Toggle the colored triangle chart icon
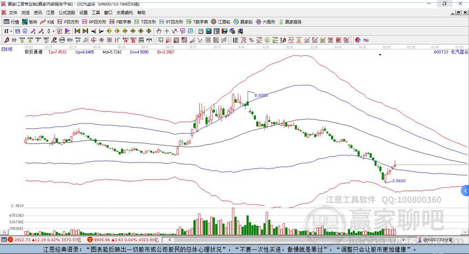469x254 pixels. click(x=68, y=31)
